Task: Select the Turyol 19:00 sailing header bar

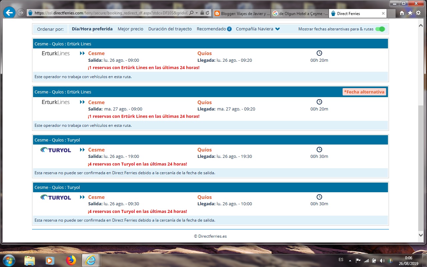Action: [x=210, y=140]
